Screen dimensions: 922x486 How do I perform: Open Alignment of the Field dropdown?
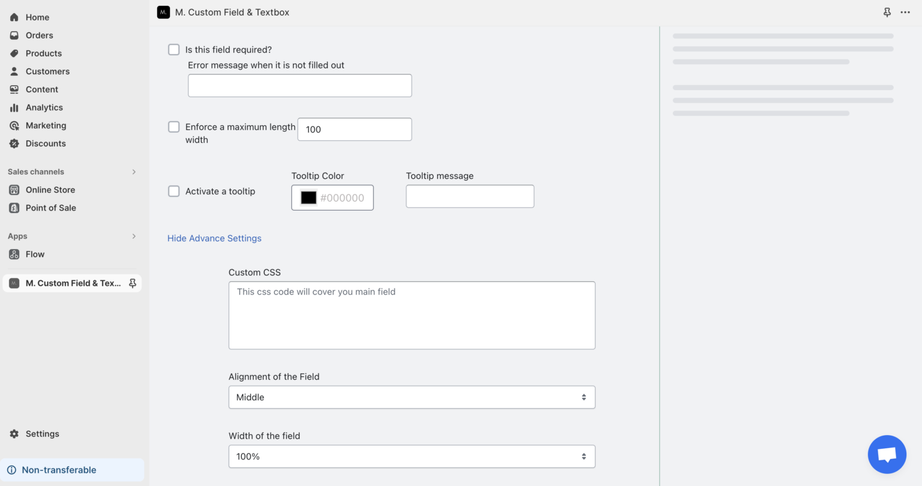[x=412, y=397]
